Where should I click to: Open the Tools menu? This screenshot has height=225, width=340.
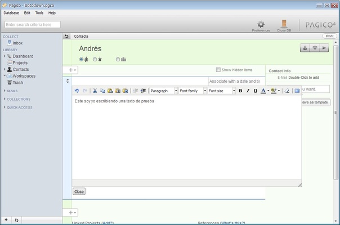click(39, 13)
